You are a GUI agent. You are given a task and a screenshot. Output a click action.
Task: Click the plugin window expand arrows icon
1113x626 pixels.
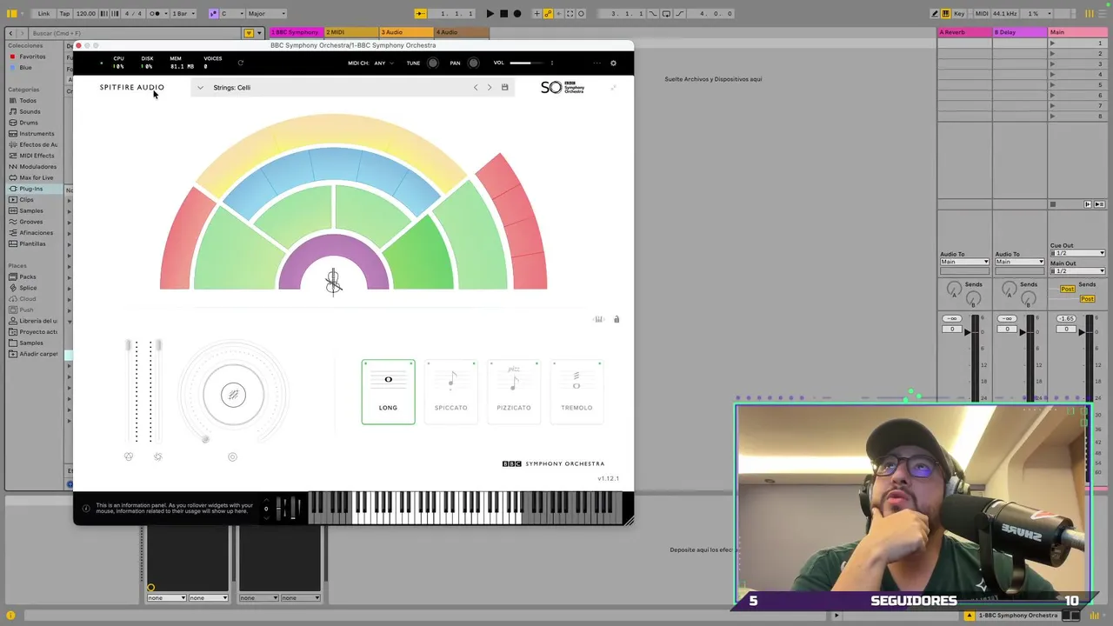[613, 87]
